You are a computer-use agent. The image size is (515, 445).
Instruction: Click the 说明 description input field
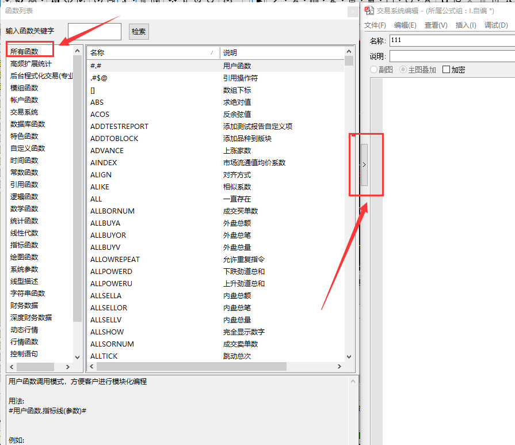pyautogui.click(x=452, y=56)
